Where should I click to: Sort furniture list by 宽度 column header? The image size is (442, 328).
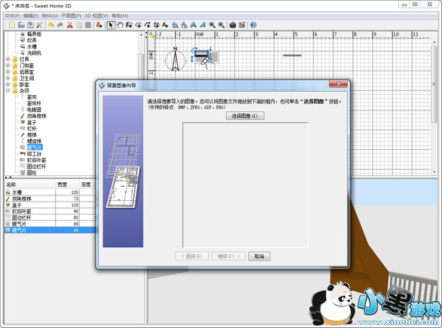pos(62,184)
